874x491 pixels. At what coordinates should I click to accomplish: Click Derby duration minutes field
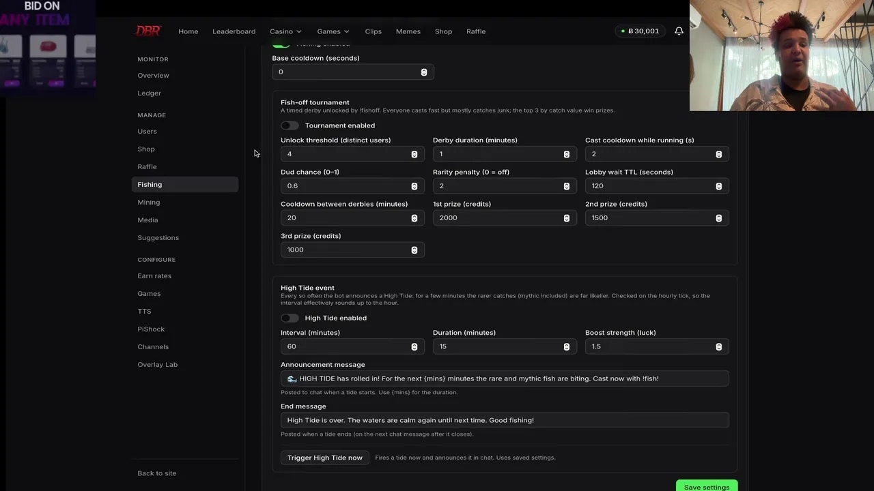(x=505, y=154)
